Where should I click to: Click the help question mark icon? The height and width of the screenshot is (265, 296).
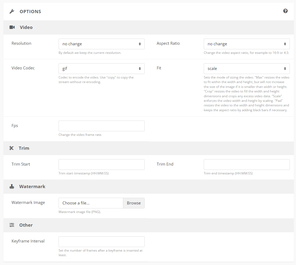pyautogui.click(x=285, y=11)
